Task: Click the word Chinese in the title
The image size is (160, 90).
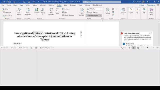Action: [x=38, y=33]
